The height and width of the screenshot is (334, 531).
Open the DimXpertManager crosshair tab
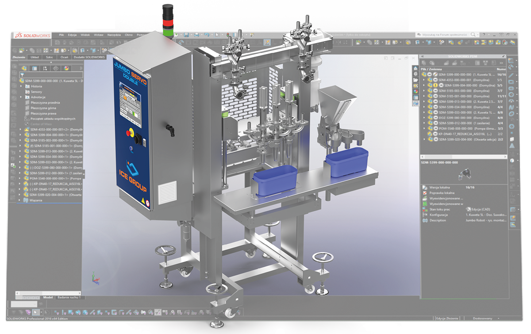click(x=56, y=69)
